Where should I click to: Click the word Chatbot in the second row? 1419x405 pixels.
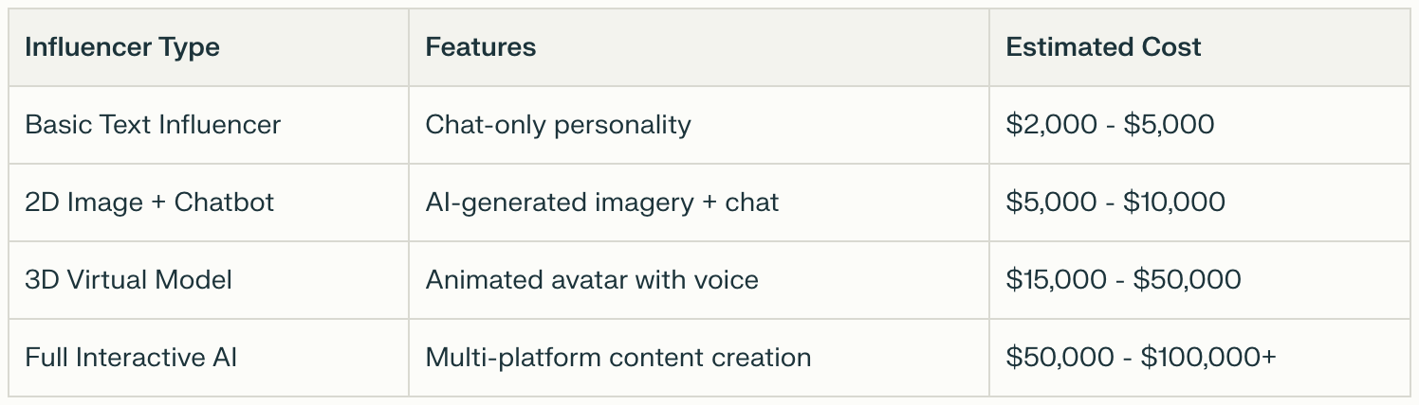224,202
